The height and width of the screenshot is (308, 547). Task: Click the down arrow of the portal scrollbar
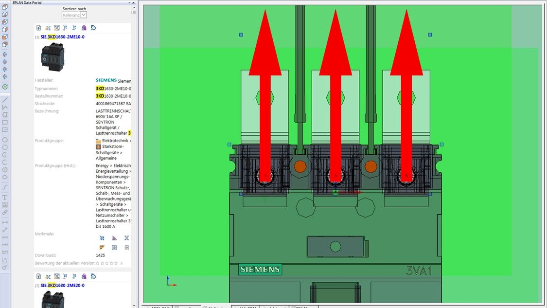pyautogui.click(x=134, y=305)
